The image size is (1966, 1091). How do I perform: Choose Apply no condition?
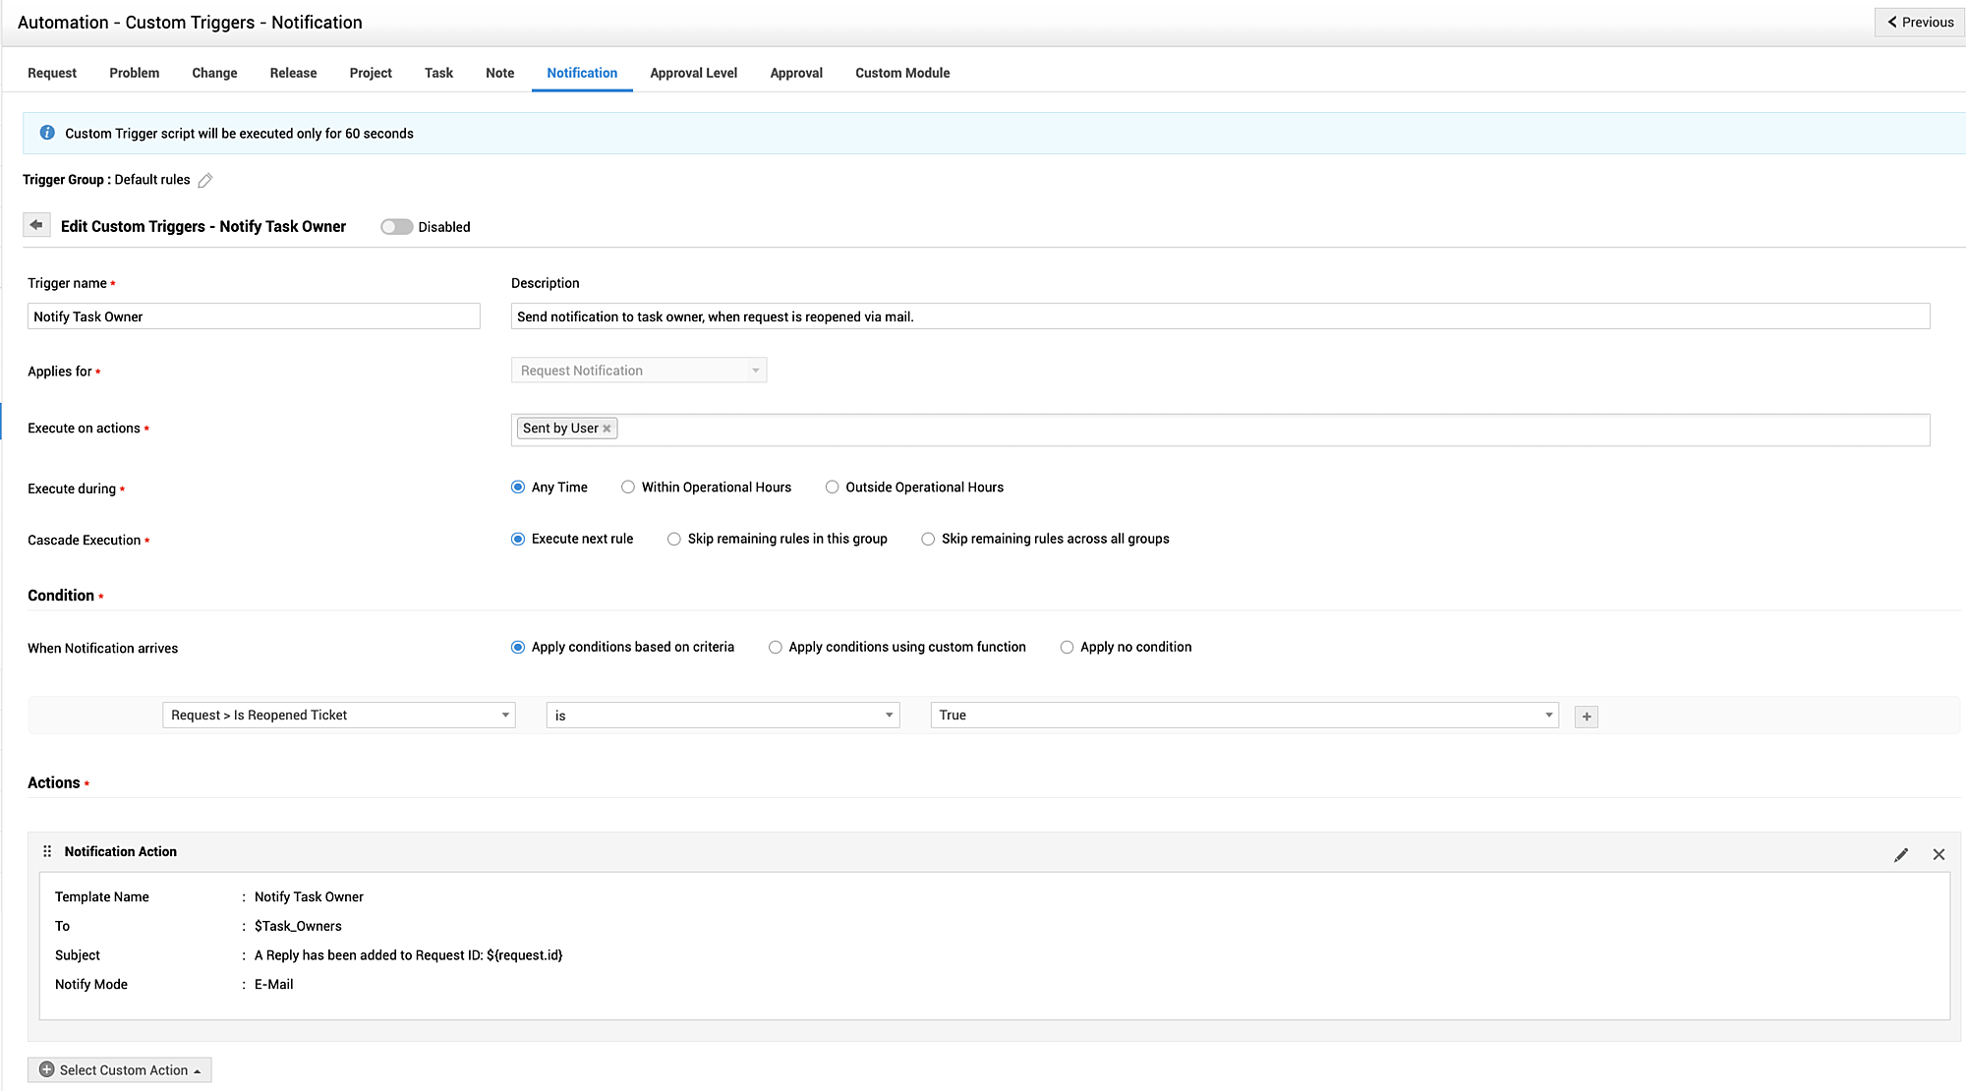(1067, 647)
